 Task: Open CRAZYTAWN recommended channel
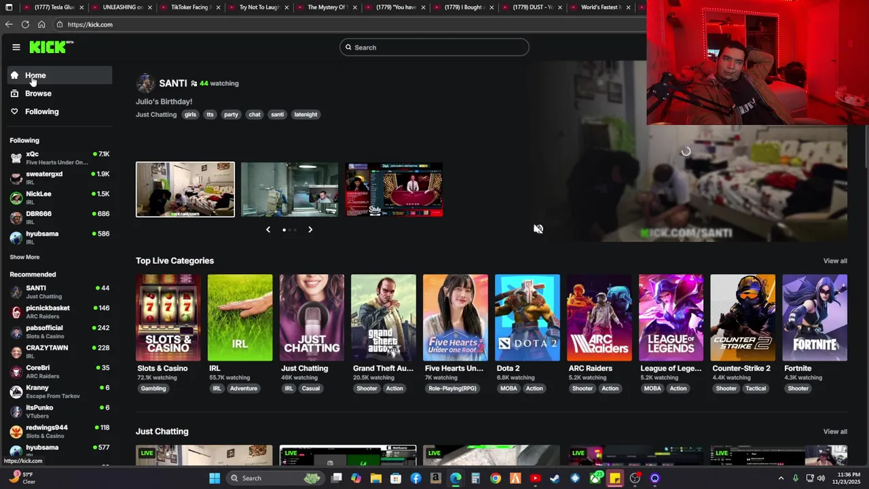(x=60, y=351)
